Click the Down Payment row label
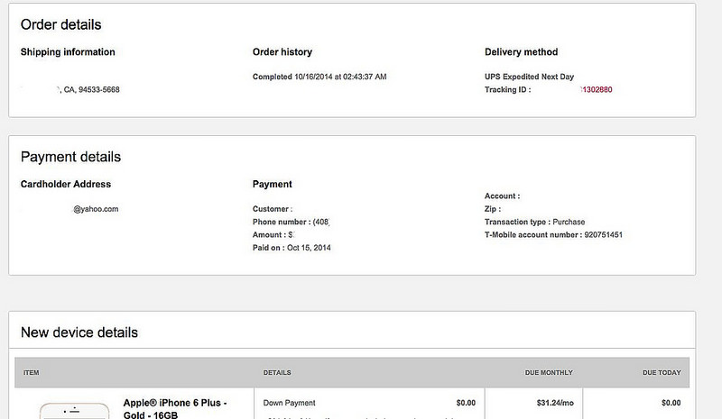 tap(289, 402)
